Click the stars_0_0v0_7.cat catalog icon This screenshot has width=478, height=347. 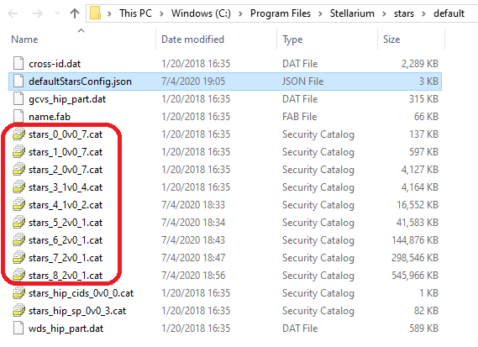coord(18,134)
